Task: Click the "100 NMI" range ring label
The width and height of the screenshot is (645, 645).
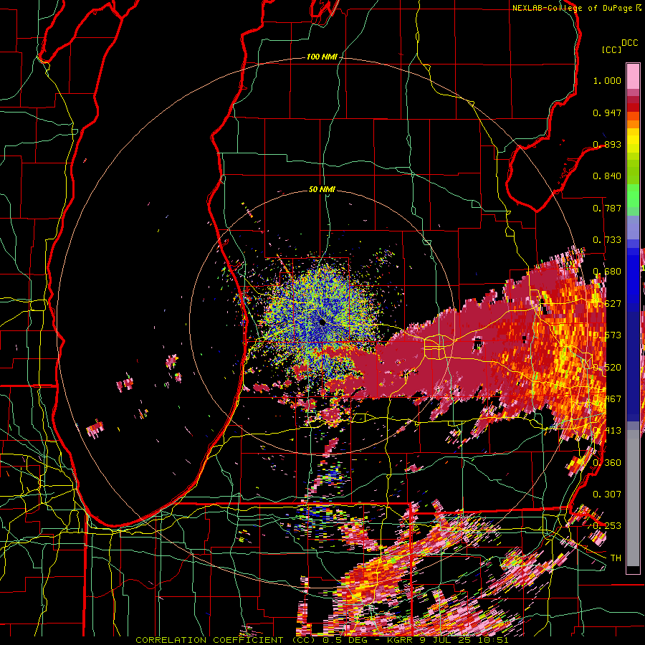Action: [x=322, y=57]
